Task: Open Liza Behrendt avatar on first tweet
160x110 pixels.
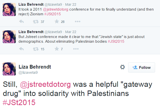Action: (9, 9)
